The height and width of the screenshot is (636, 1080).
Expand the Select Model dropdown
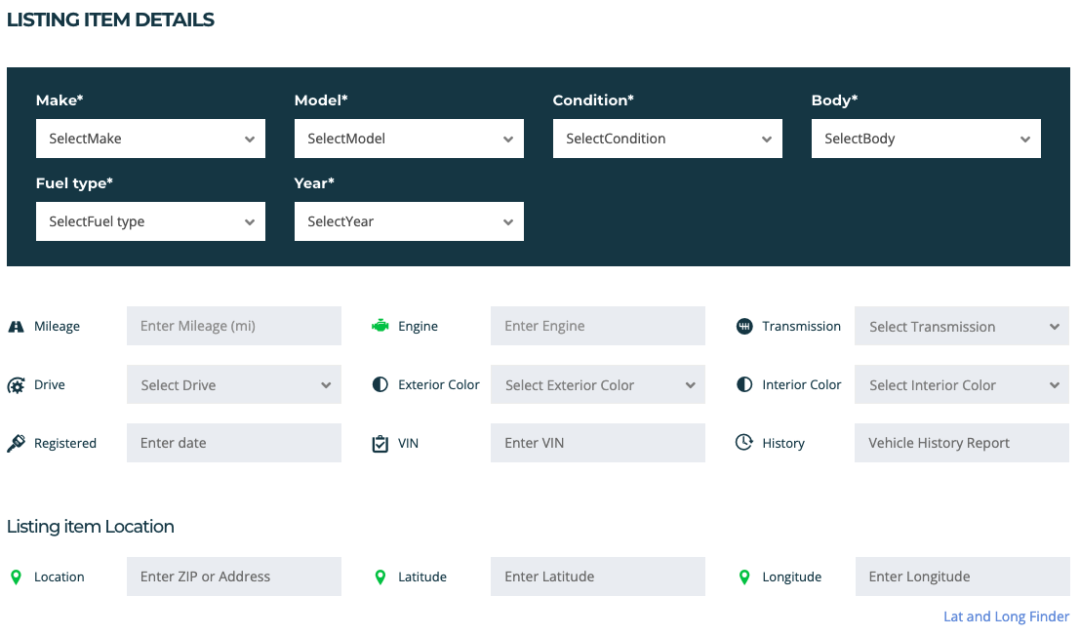click(409, 139)
